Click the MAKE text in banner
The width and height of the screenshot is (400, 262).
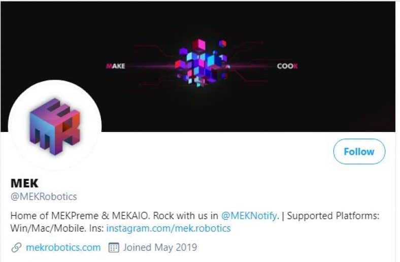pyautogui.click(x=116, y=66)
